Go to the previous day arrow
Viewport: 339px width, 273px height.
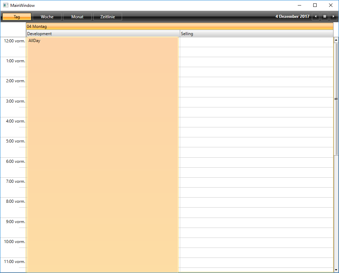tap(316, 17)
